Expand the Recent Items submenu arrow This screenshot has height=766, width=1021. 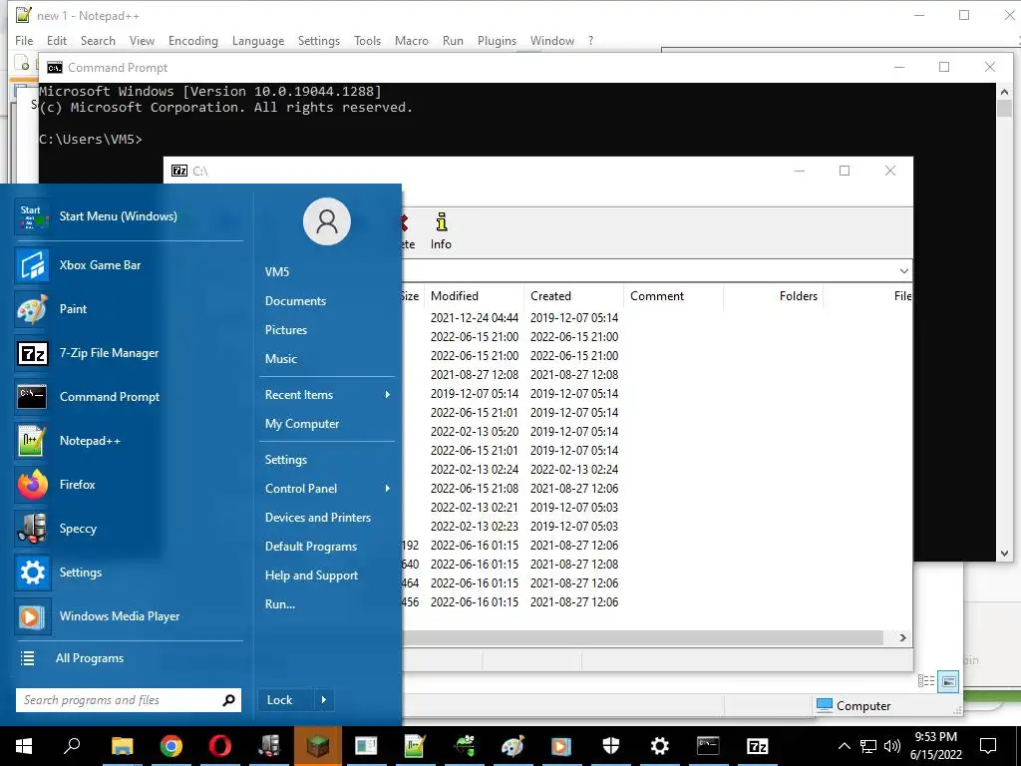[388, 395]
